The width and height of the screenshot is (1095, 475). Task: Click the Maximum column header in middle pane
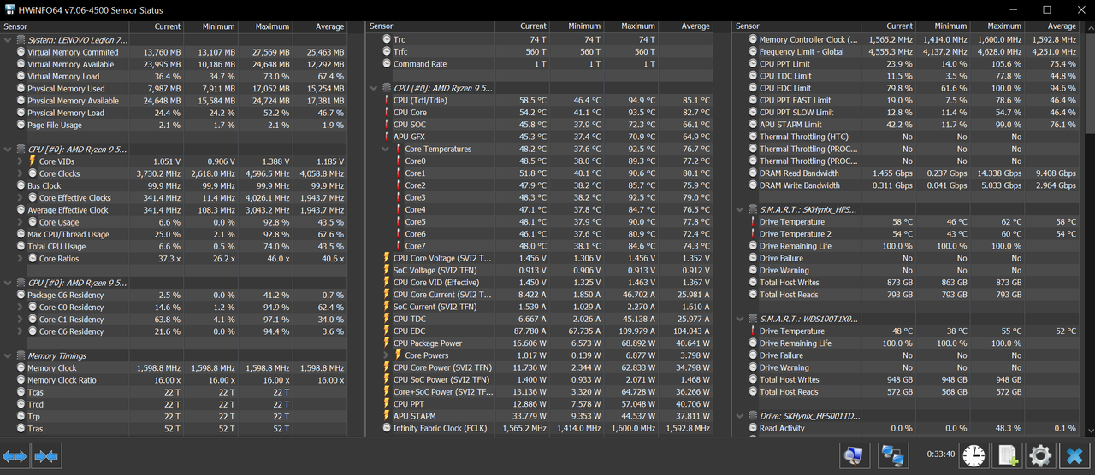631,26
